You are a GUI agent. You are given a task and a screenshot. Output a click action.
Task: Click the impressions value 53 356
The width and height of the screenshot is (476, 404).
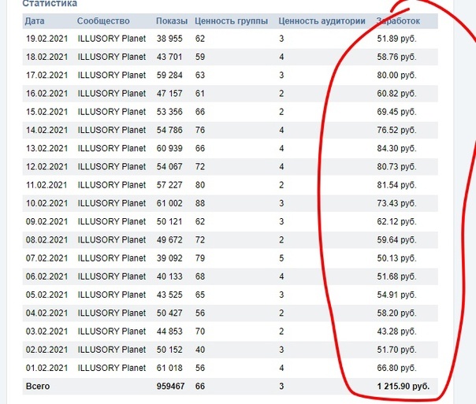click(169, 112)
